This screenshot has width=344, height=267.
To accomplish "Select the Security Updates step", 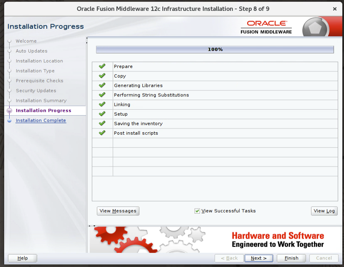I will (36, 91).
